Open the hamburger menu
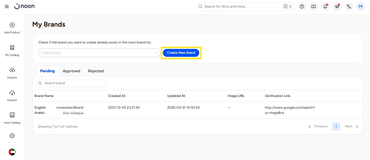 pos(7,7)
